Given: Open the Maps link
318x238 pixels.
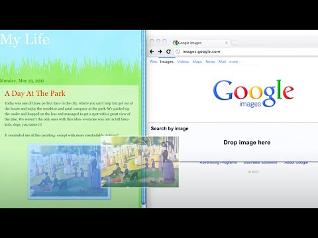Looking at the screenshot, I should 197,61.
